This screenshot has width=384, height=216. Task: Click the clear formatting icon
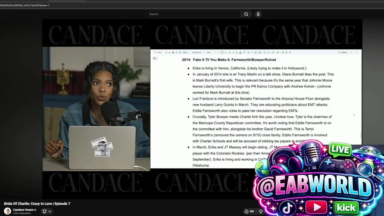[290, 52]
